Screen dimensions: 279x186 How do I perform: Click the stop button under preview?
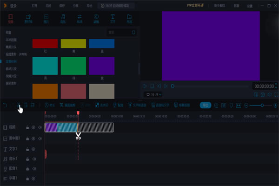(x=153, y=86)
